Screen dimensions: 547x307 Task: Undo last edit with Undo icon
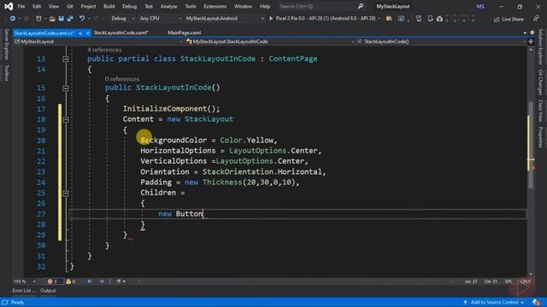tap(82, 19)
